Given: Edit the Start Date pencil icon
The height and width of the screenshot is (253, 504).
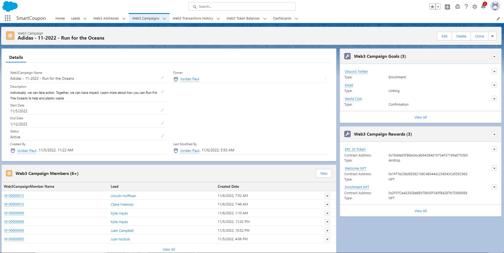Looking at the screenshot, I should (162, 110).
